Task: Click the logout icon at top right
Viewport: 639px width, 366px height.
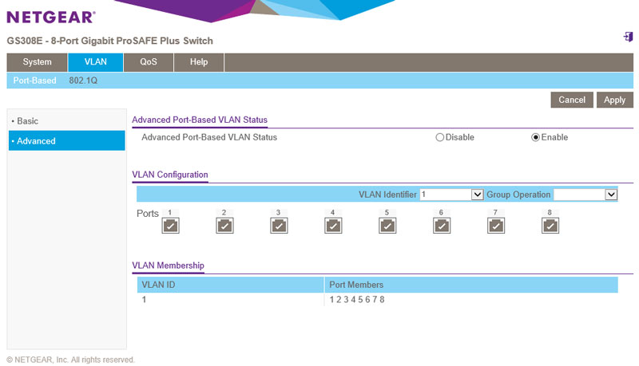Action: (x=628, y=37)
